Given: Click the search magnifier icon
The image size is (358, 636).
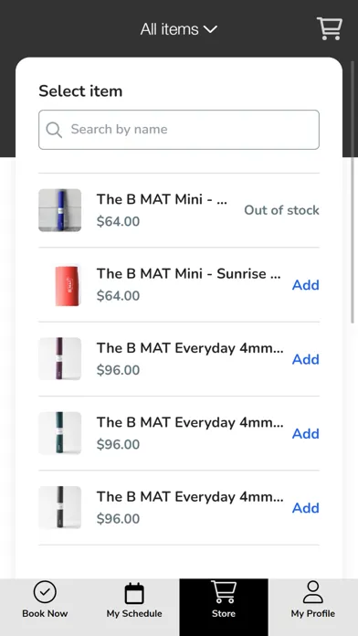Looking at the screenshot, I should point(54,130).
